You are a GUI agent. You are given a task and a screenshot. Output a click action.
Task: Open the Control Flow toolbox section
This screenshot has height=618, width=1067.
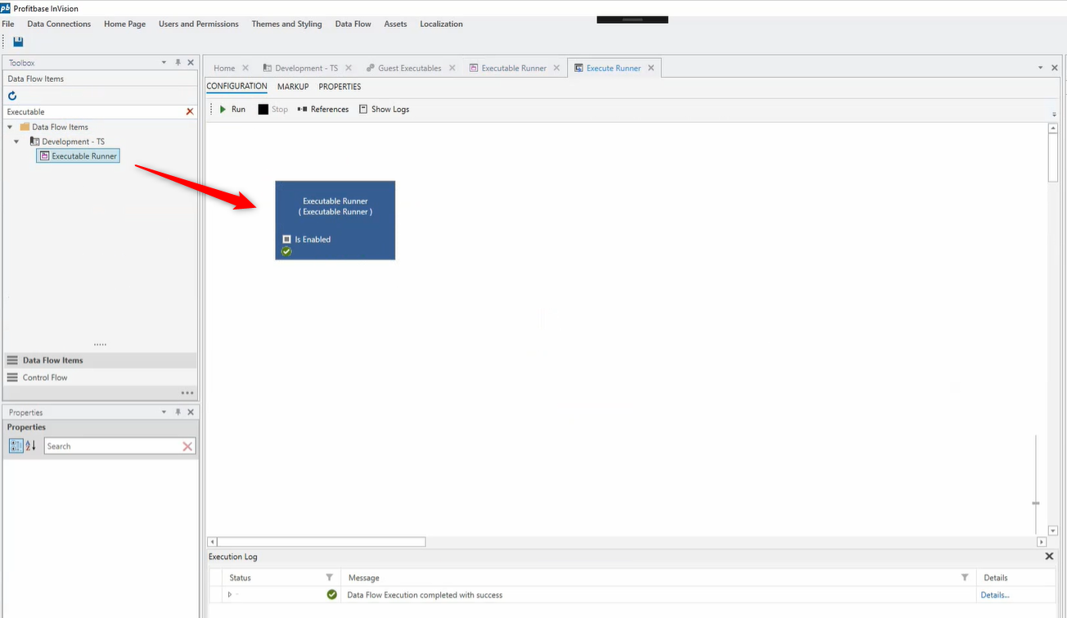pyautogui.click(x=45, y=377)
